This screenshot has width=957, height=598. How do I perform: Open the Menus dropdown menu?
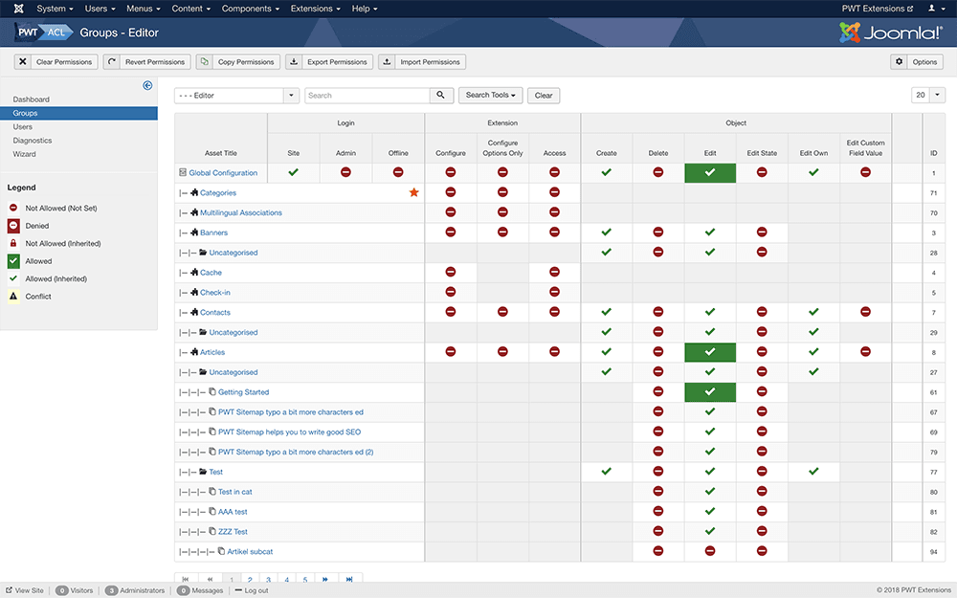point(144,9)
